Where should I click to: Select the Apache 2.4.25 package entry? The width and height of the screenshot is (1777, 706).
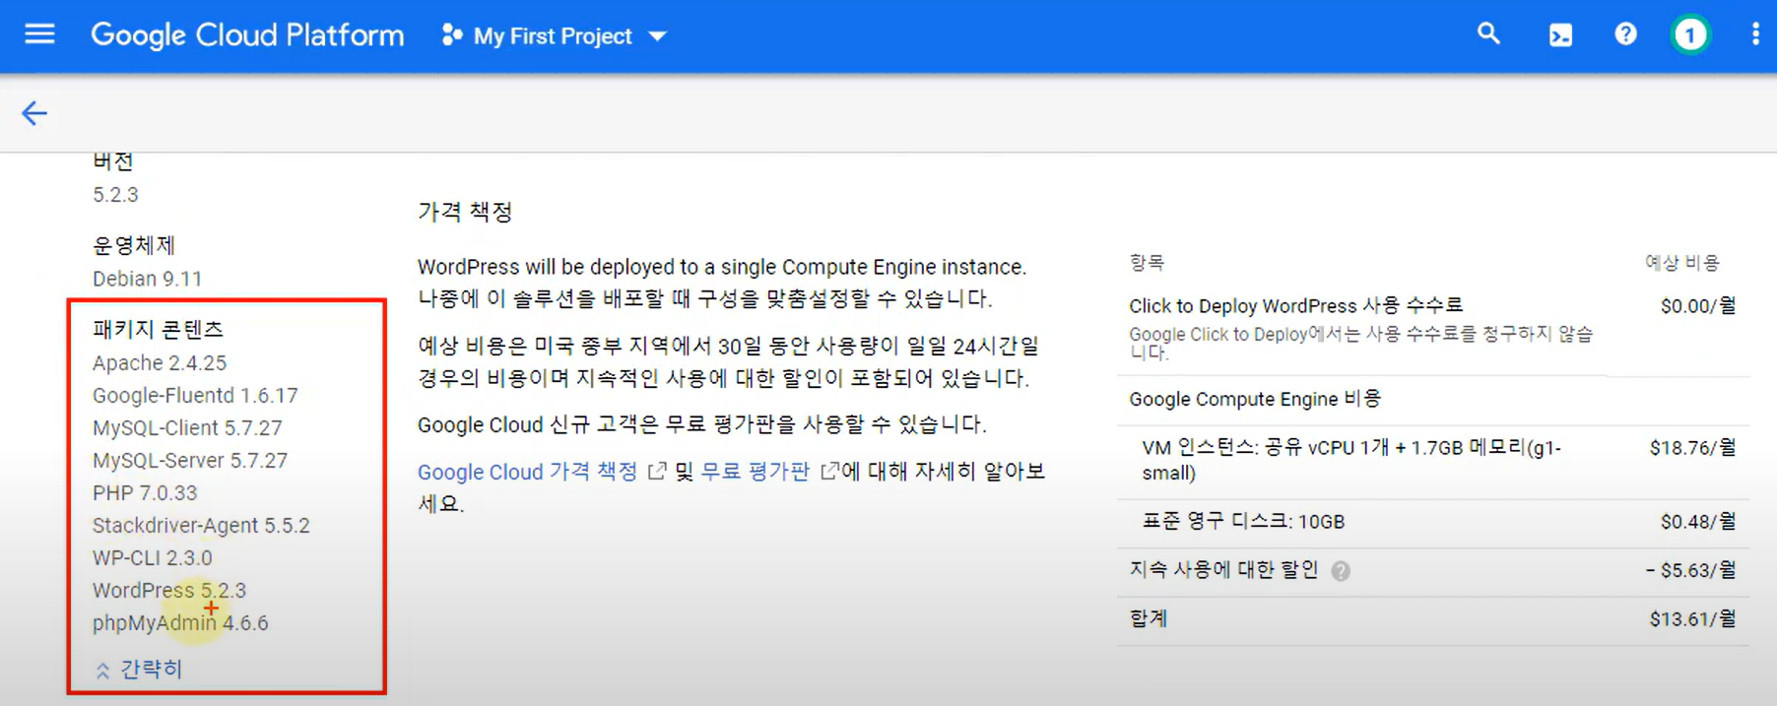[x=160, y=362]
